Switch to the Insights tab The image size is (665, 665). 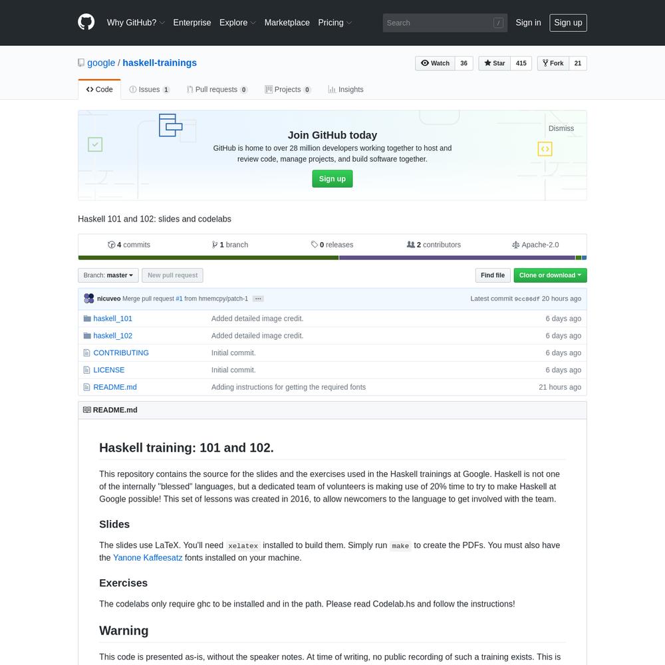(x=346, y=90)
